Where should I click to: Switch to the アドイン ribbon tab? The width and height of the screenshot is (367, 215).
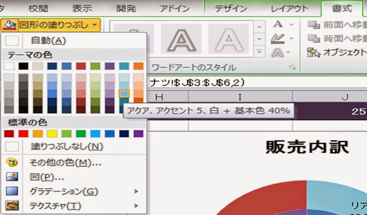click(x=175, y=9)
